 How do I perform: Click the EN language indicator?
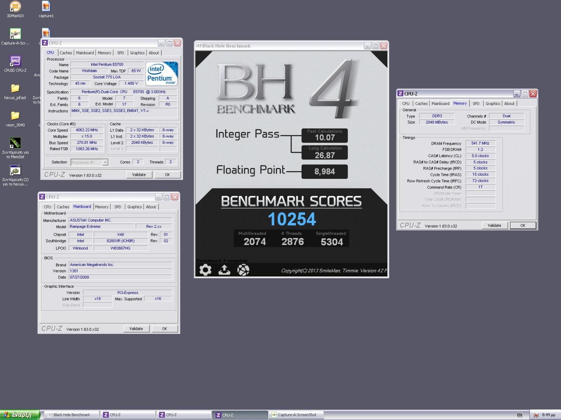coord(519,415)
